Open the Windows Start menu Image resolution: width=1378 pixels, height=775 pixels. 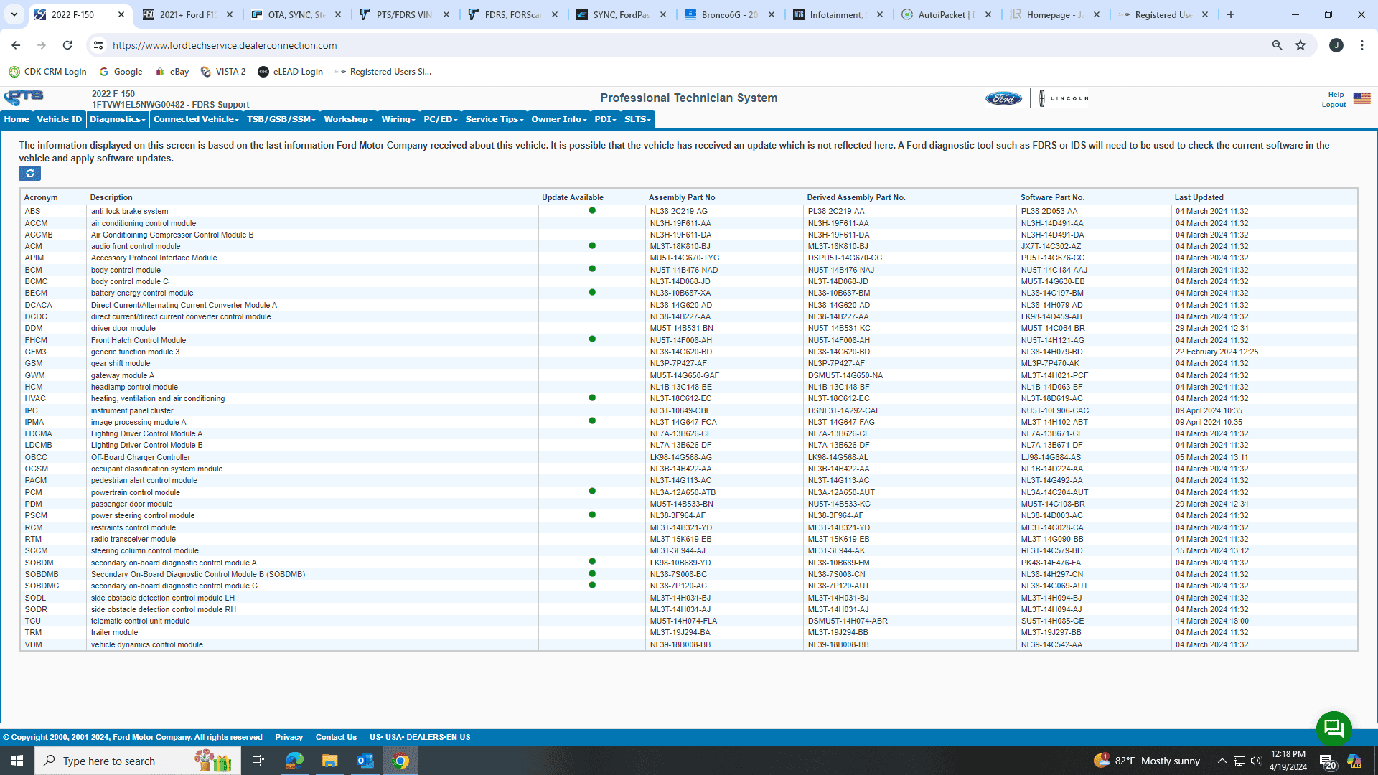coord(17,761)
